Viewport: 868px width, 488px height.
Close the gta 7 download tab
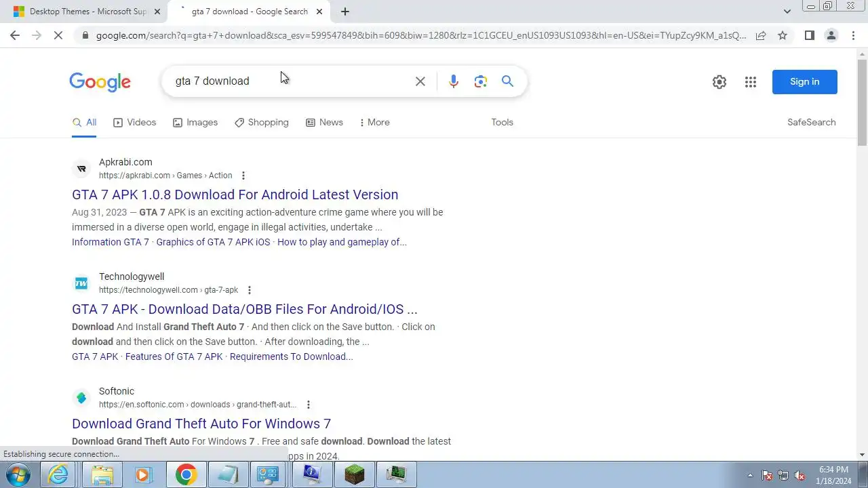pyautogui.click(x=319, y=12)
